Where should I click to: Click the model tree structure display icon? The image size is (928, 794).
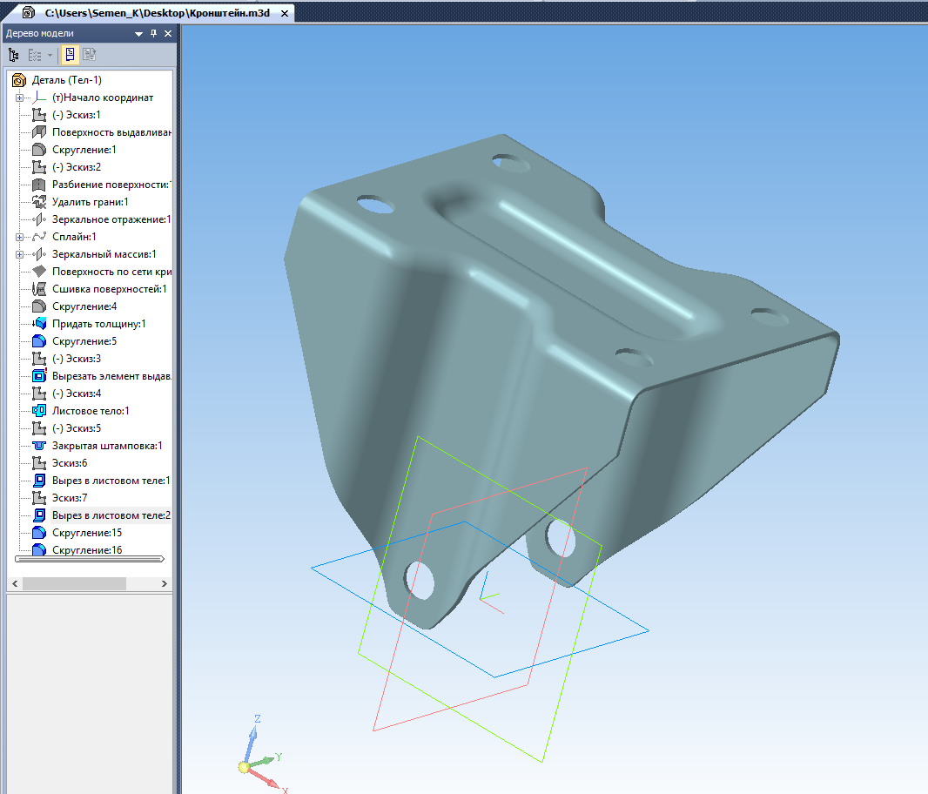pyautogui.click(x=14, y=55)
